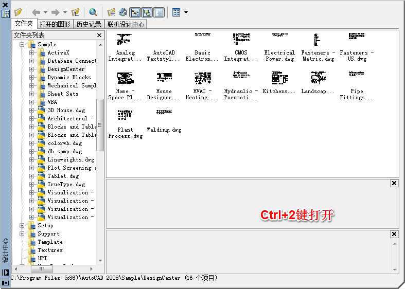Select the VBA folder in tree
This screenshot has width=405, height=289.
point(52,102)
